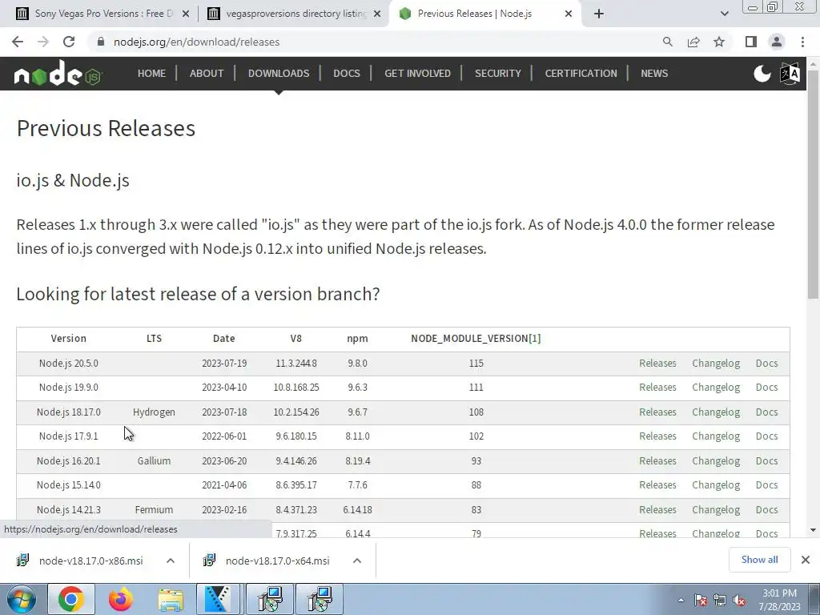Screen dimensions: 820x615
Task: Open Docs link for Node.js 17.9.1
Action: (766, 436)
